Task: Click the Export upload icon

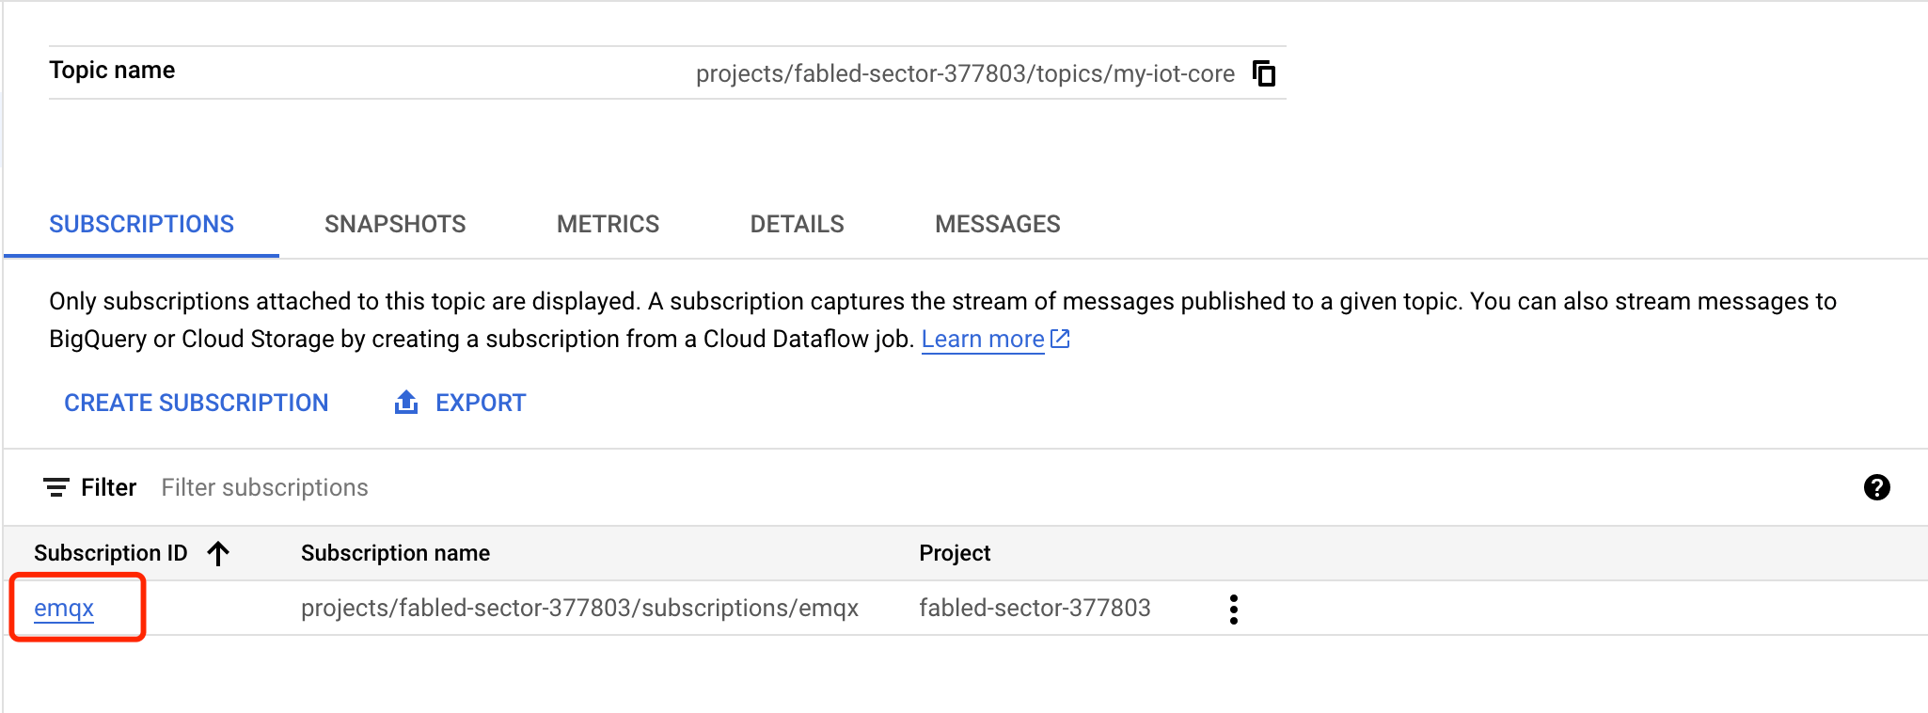Action: (x=406, y=403)
